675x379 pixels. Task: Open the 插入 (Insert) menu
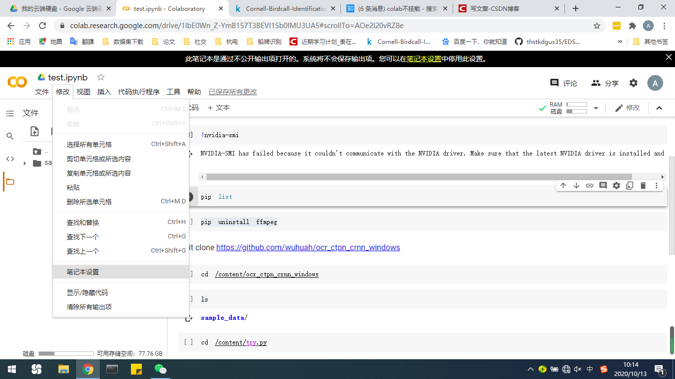104,92
